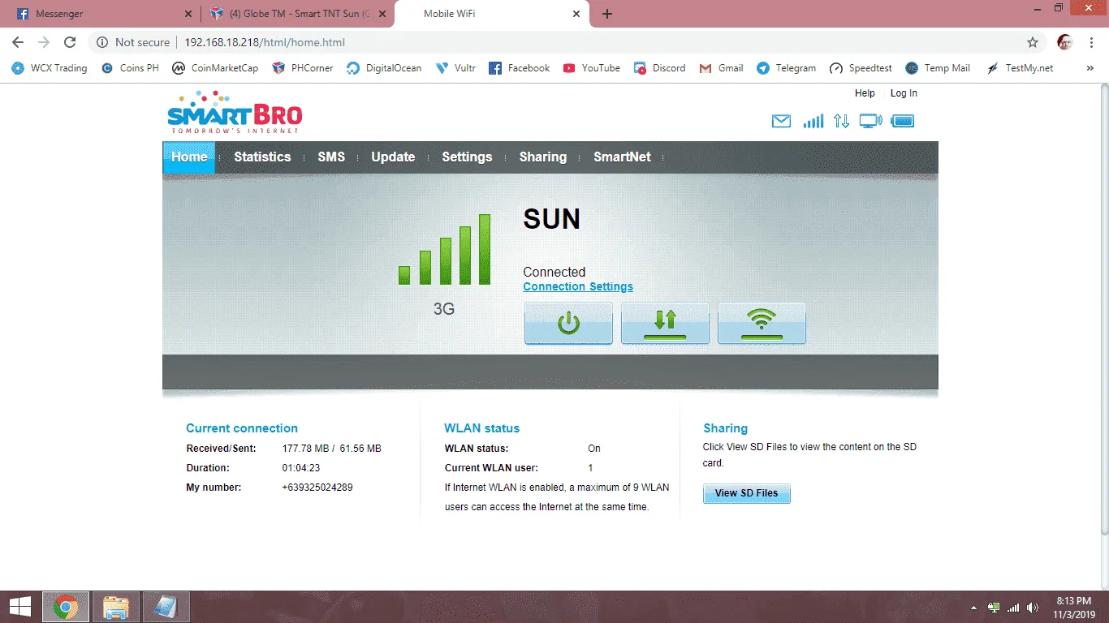Open the Telegram bookmark
The image size is (1109, 623).
click(786, 68)
